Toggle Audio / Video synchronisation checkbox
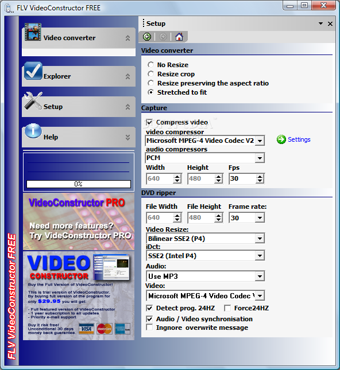Screen dimensions: 340x370 click(x=149, y=319)
